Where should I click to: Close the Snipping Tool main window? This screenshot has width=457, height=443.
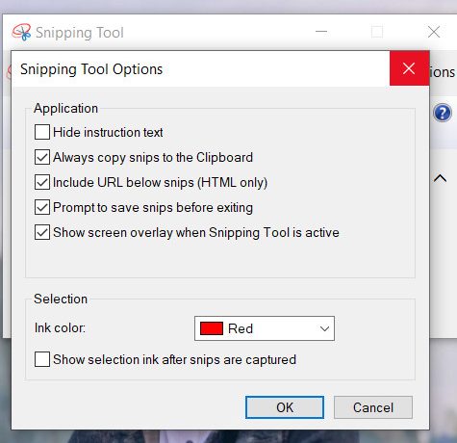click(434, 32)
